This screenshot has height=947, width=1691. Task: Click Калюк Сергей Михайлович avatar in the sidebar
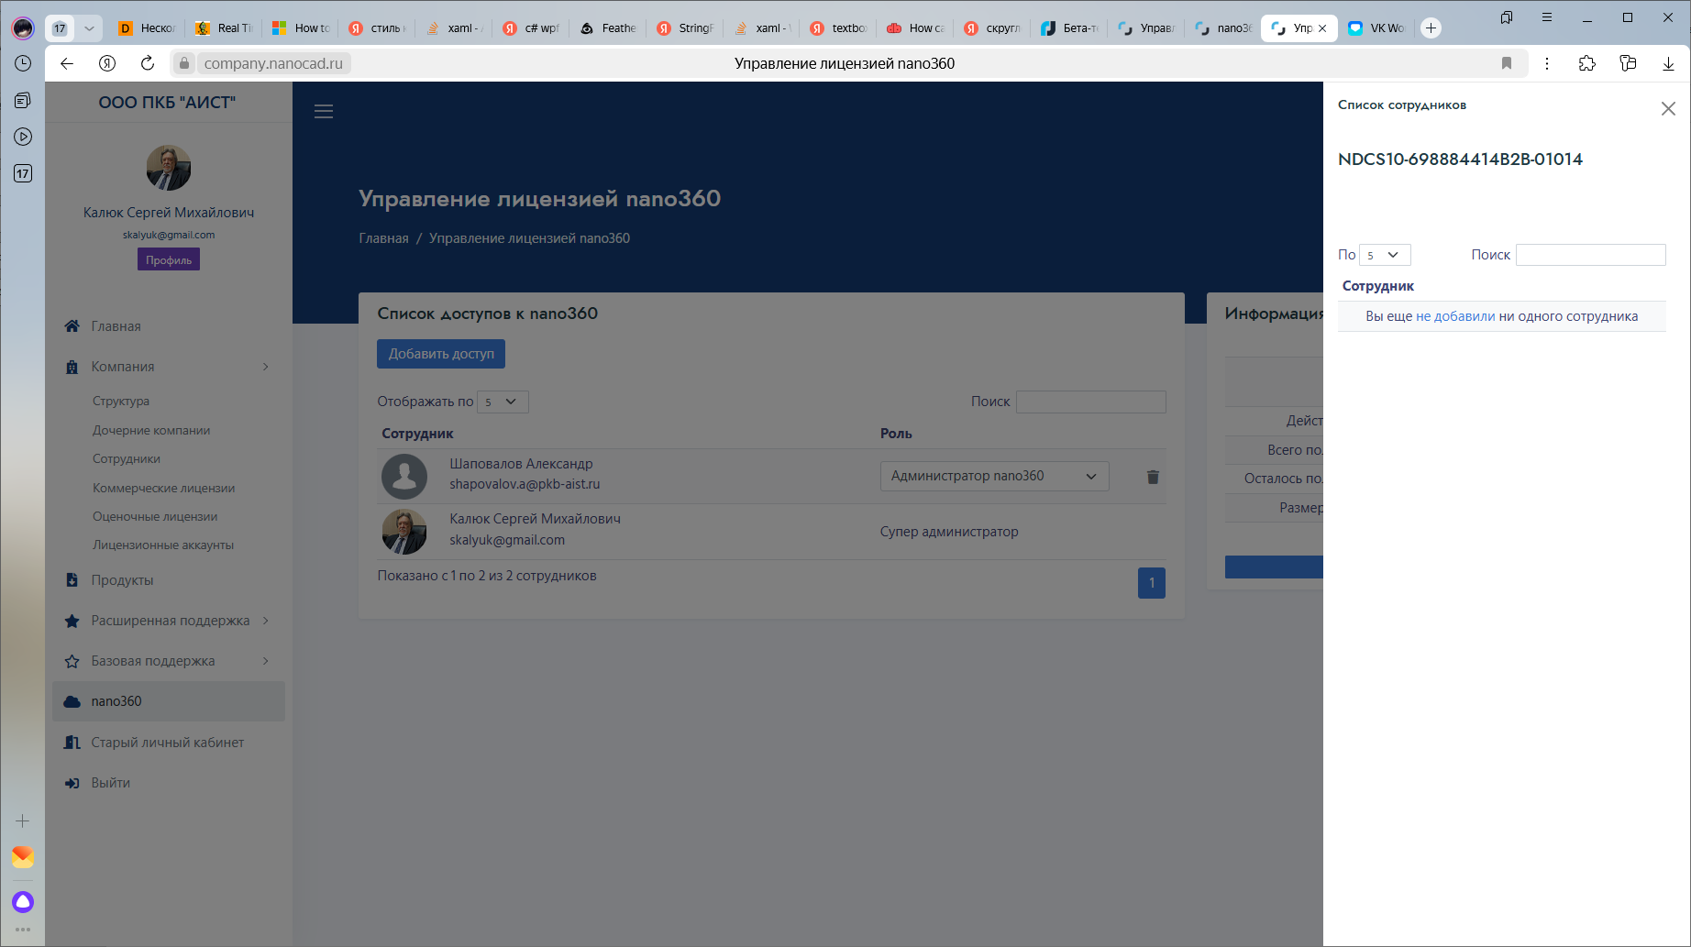(169, 168)
